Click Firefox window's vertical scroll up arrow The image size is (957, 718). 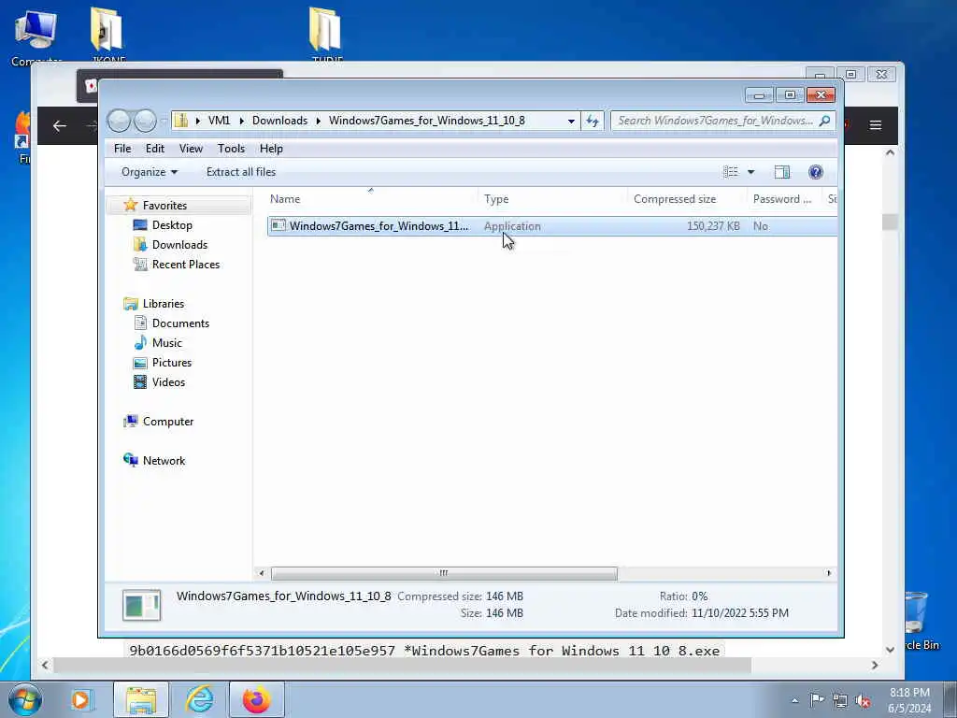coord(890,152)
